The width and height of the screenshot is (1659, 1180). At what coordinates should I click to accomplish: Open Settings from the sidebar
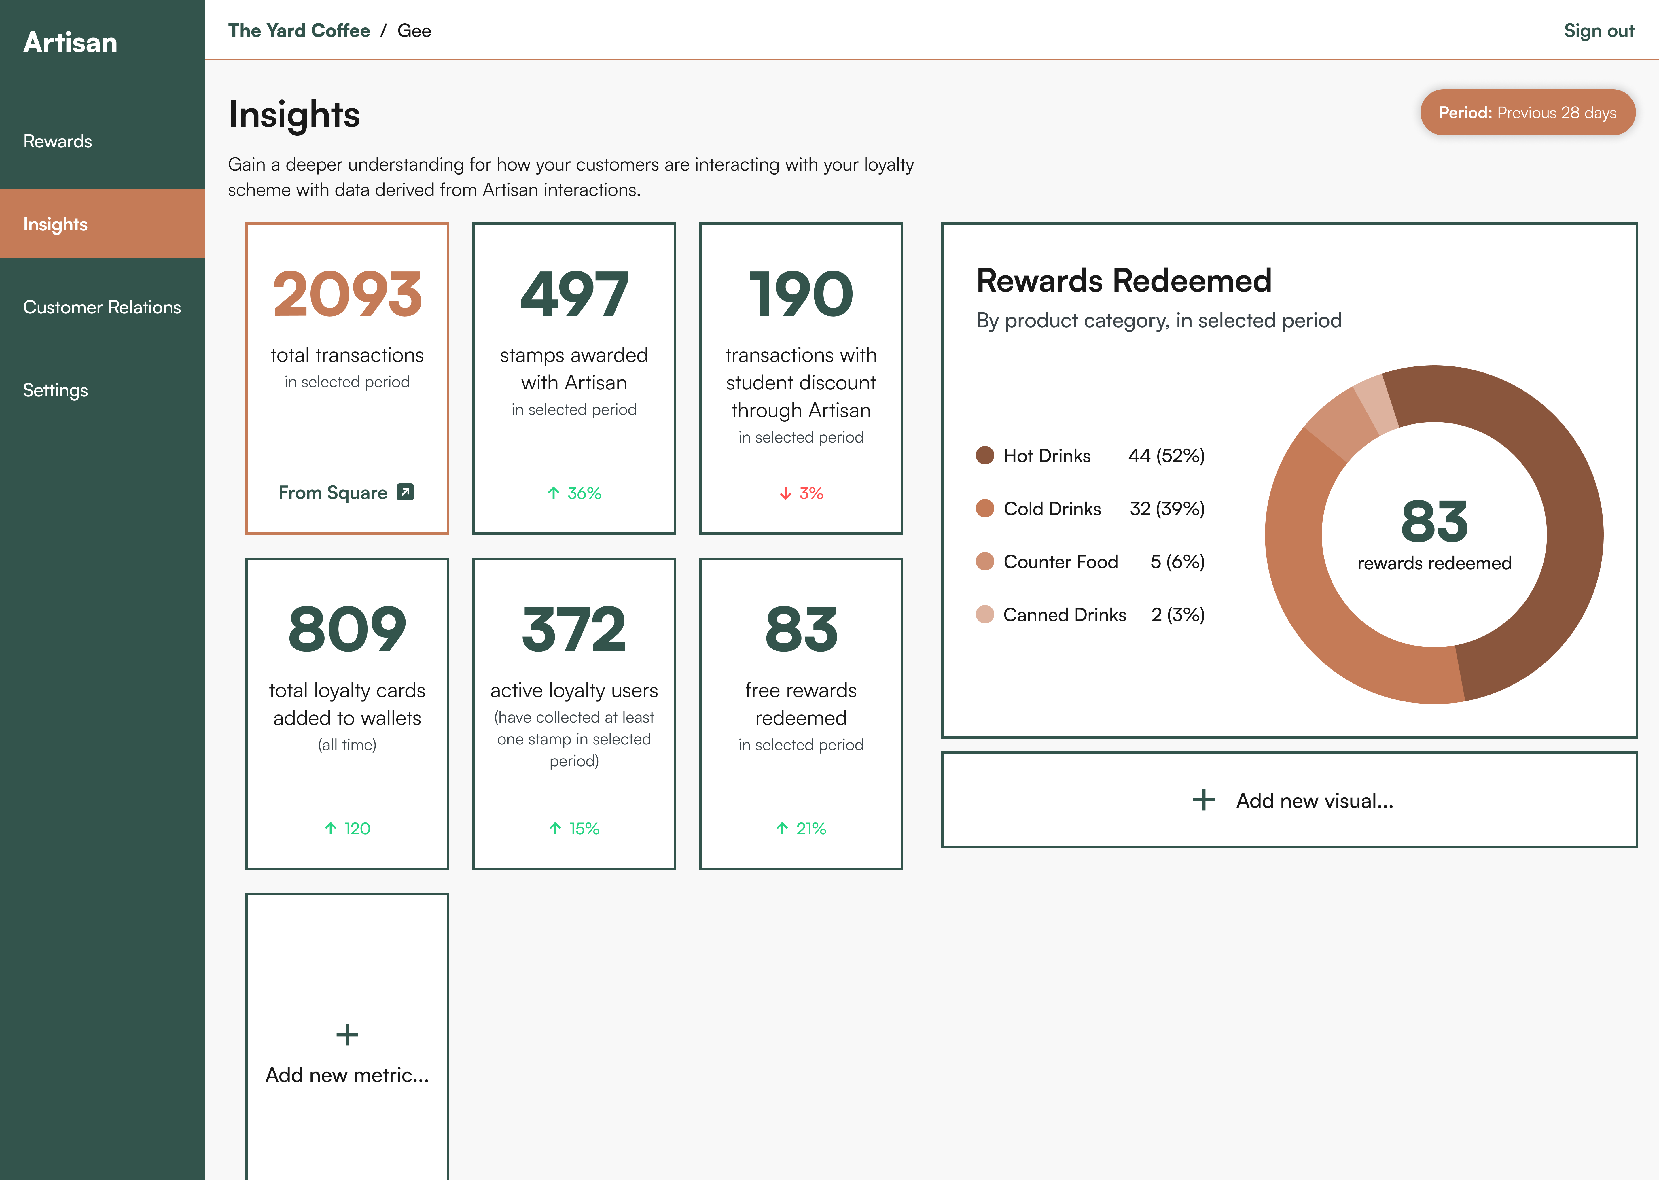point(55,390)
